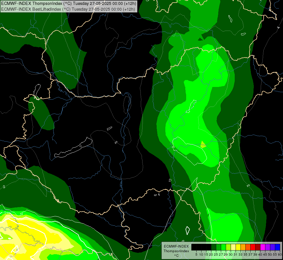
Task: Click the small lime triangle patch on map
Action: tap(203, 145)
